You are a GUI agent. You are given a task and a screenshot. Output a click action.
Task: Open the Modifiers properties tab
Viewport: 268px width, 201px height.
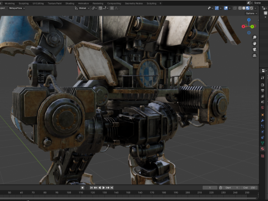point(262,121)
